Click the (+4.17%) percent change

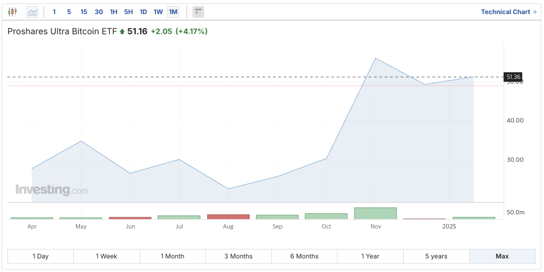point(191,31)
